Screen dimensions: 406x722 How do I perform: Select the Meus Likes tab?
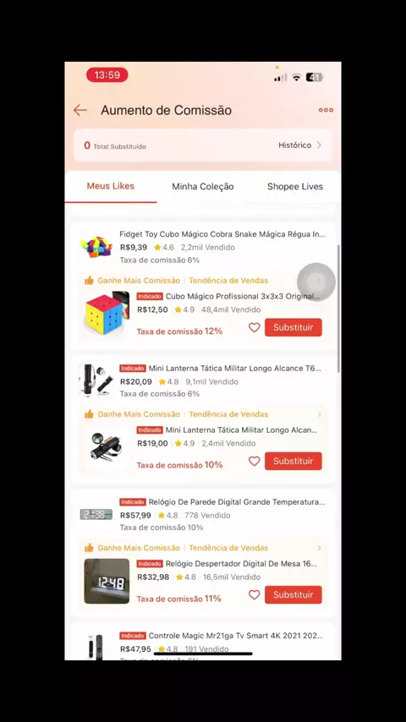click(111, 186)
